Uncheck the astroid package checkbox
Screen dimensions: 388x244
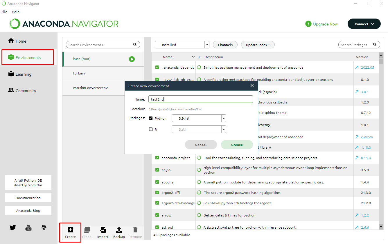157,227
